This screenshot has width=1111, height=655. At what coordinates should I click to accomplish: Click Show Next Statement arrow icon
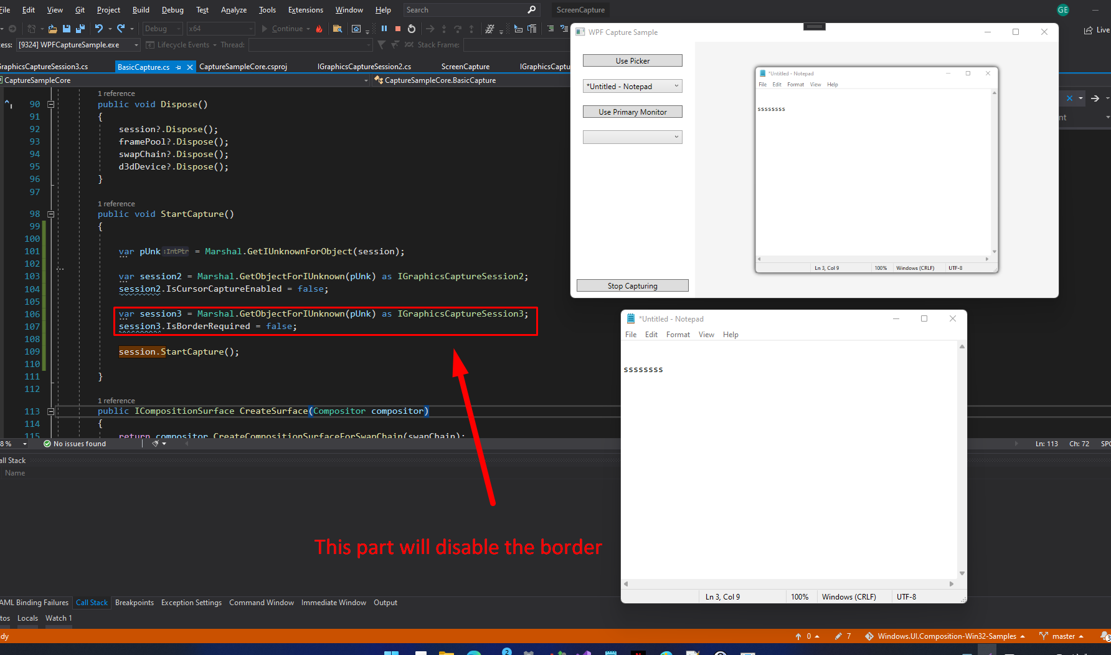point(430,29)
